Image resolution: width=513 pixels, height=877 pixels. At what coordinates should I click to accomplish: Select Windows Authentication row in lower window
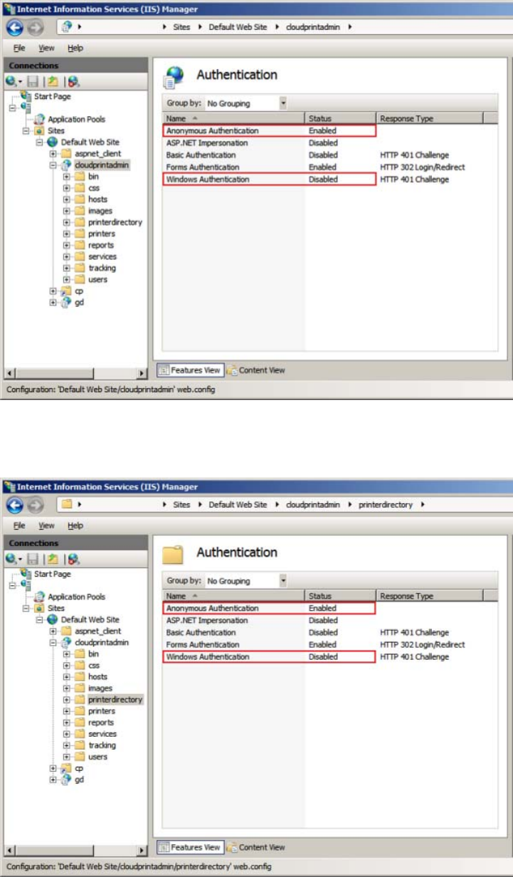pyautogui.click(x=330, y=657)
